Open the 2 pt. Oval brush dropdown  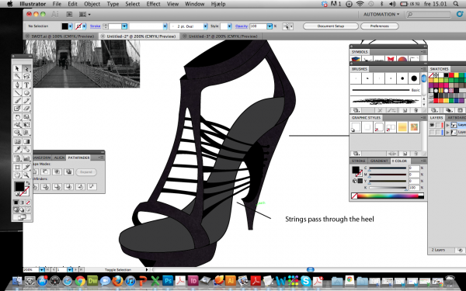coord(205,26)
